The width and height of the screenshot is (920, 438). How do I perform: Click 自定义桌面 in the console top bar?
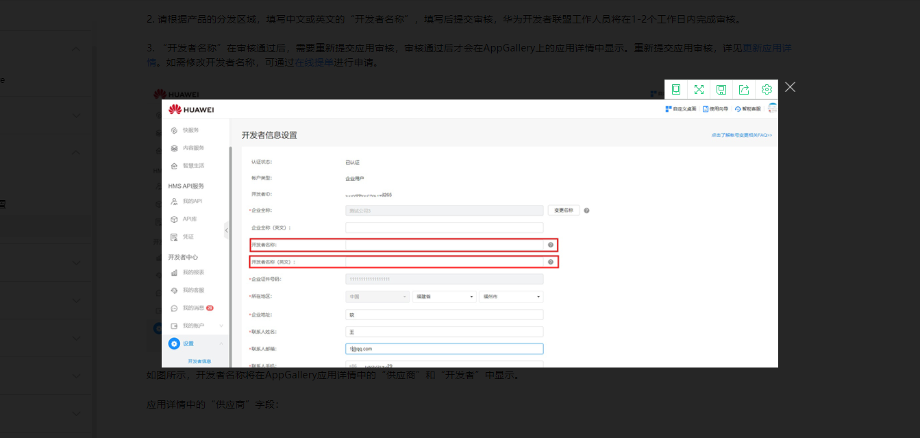tap(681, 109)
